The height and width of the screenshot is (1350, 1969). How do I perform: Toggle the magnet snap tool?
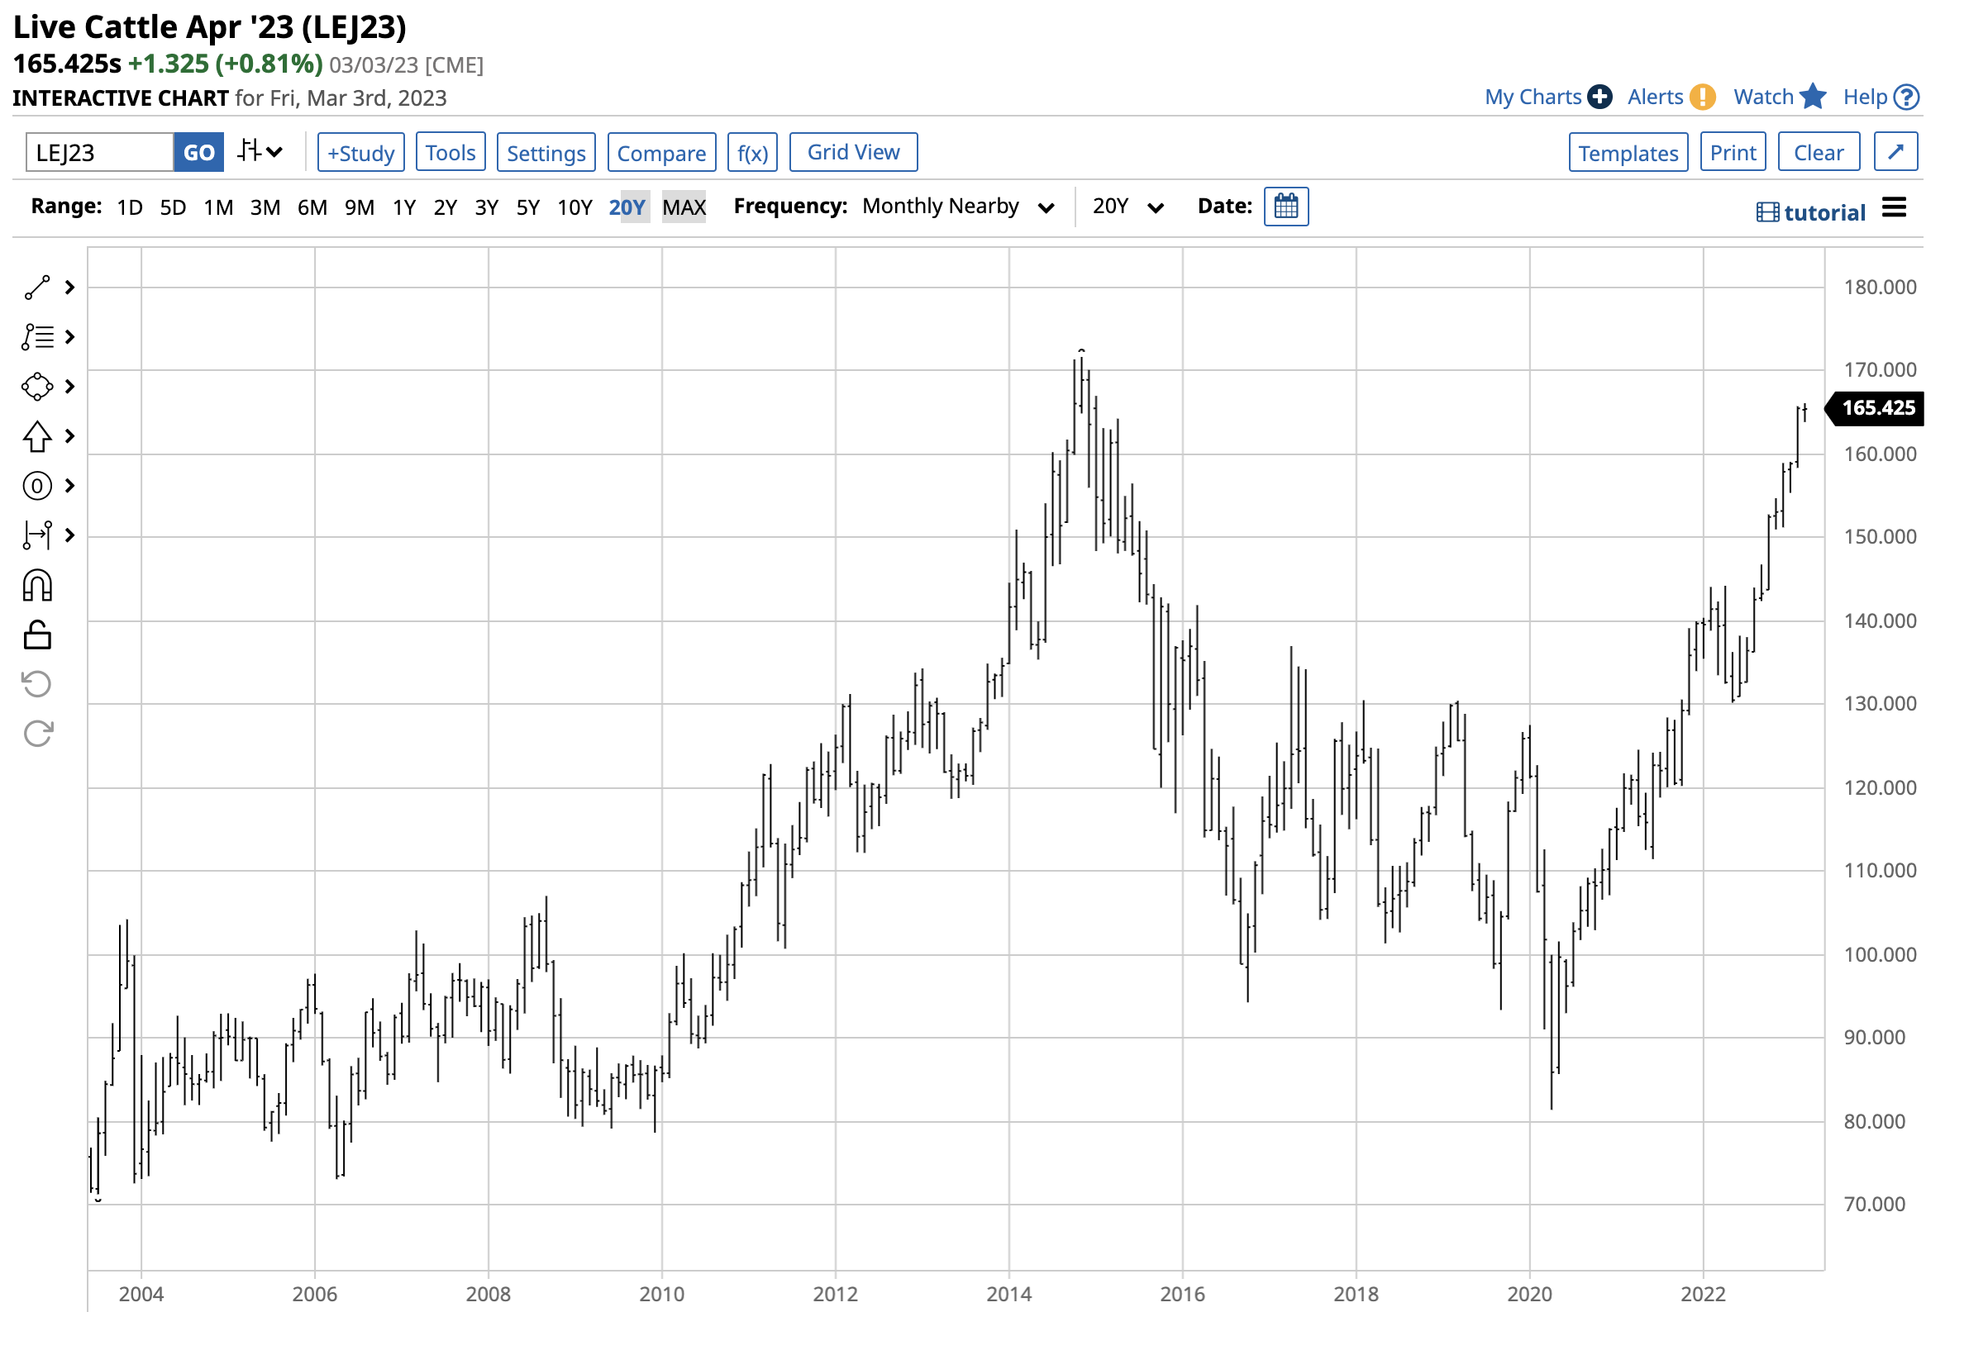point(37,585)
